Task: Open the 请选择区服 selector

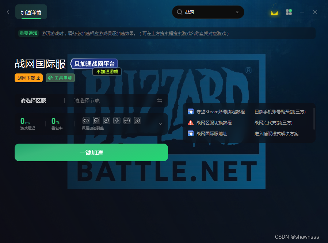Action: click(33, 101)
